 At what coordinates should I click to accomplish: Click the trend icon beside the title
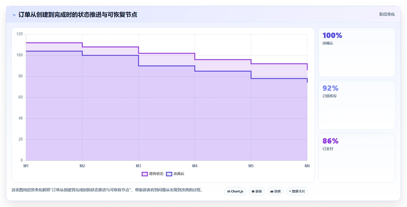(14, 15)
